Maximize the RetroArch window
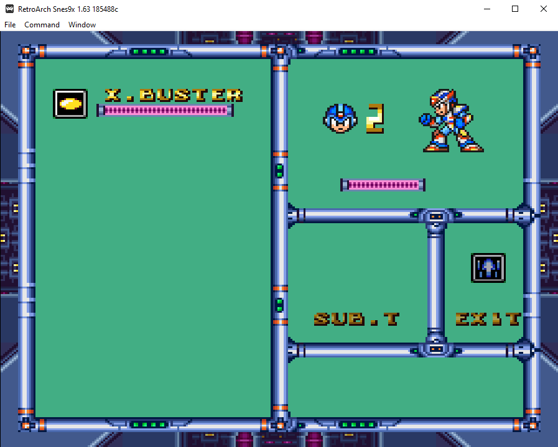Screen dimensions: 558x447 pyautogui.click(x=515, y=9)
